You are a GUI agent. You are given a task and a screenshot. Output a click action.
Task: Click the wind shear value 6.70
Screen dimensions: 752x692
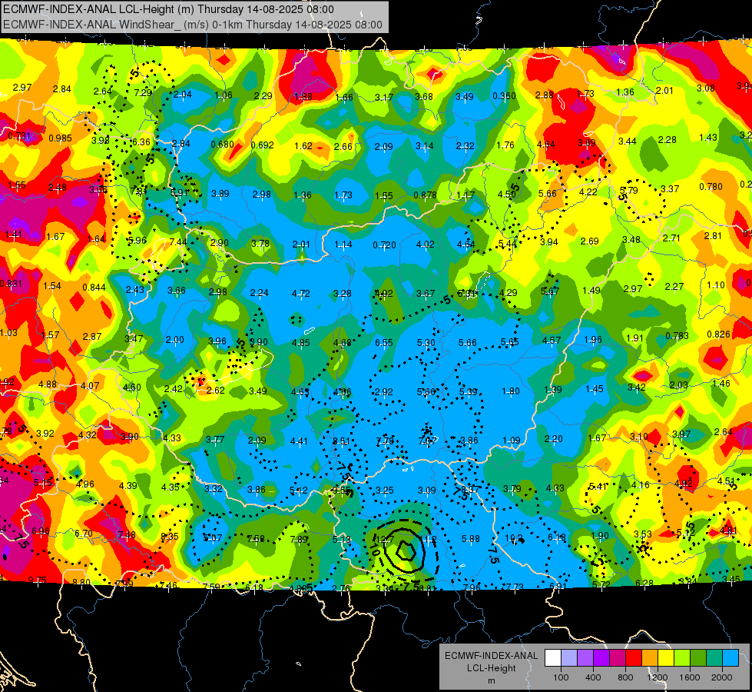pyautogui.click(x=84, y=534)
